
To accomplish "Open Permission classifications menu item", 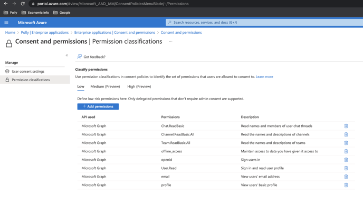I will coord(35,80).
